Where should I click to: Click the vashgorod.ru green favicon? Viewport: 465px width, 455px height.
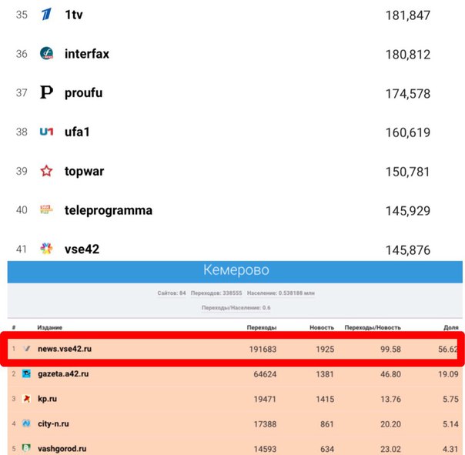[26, 448]
